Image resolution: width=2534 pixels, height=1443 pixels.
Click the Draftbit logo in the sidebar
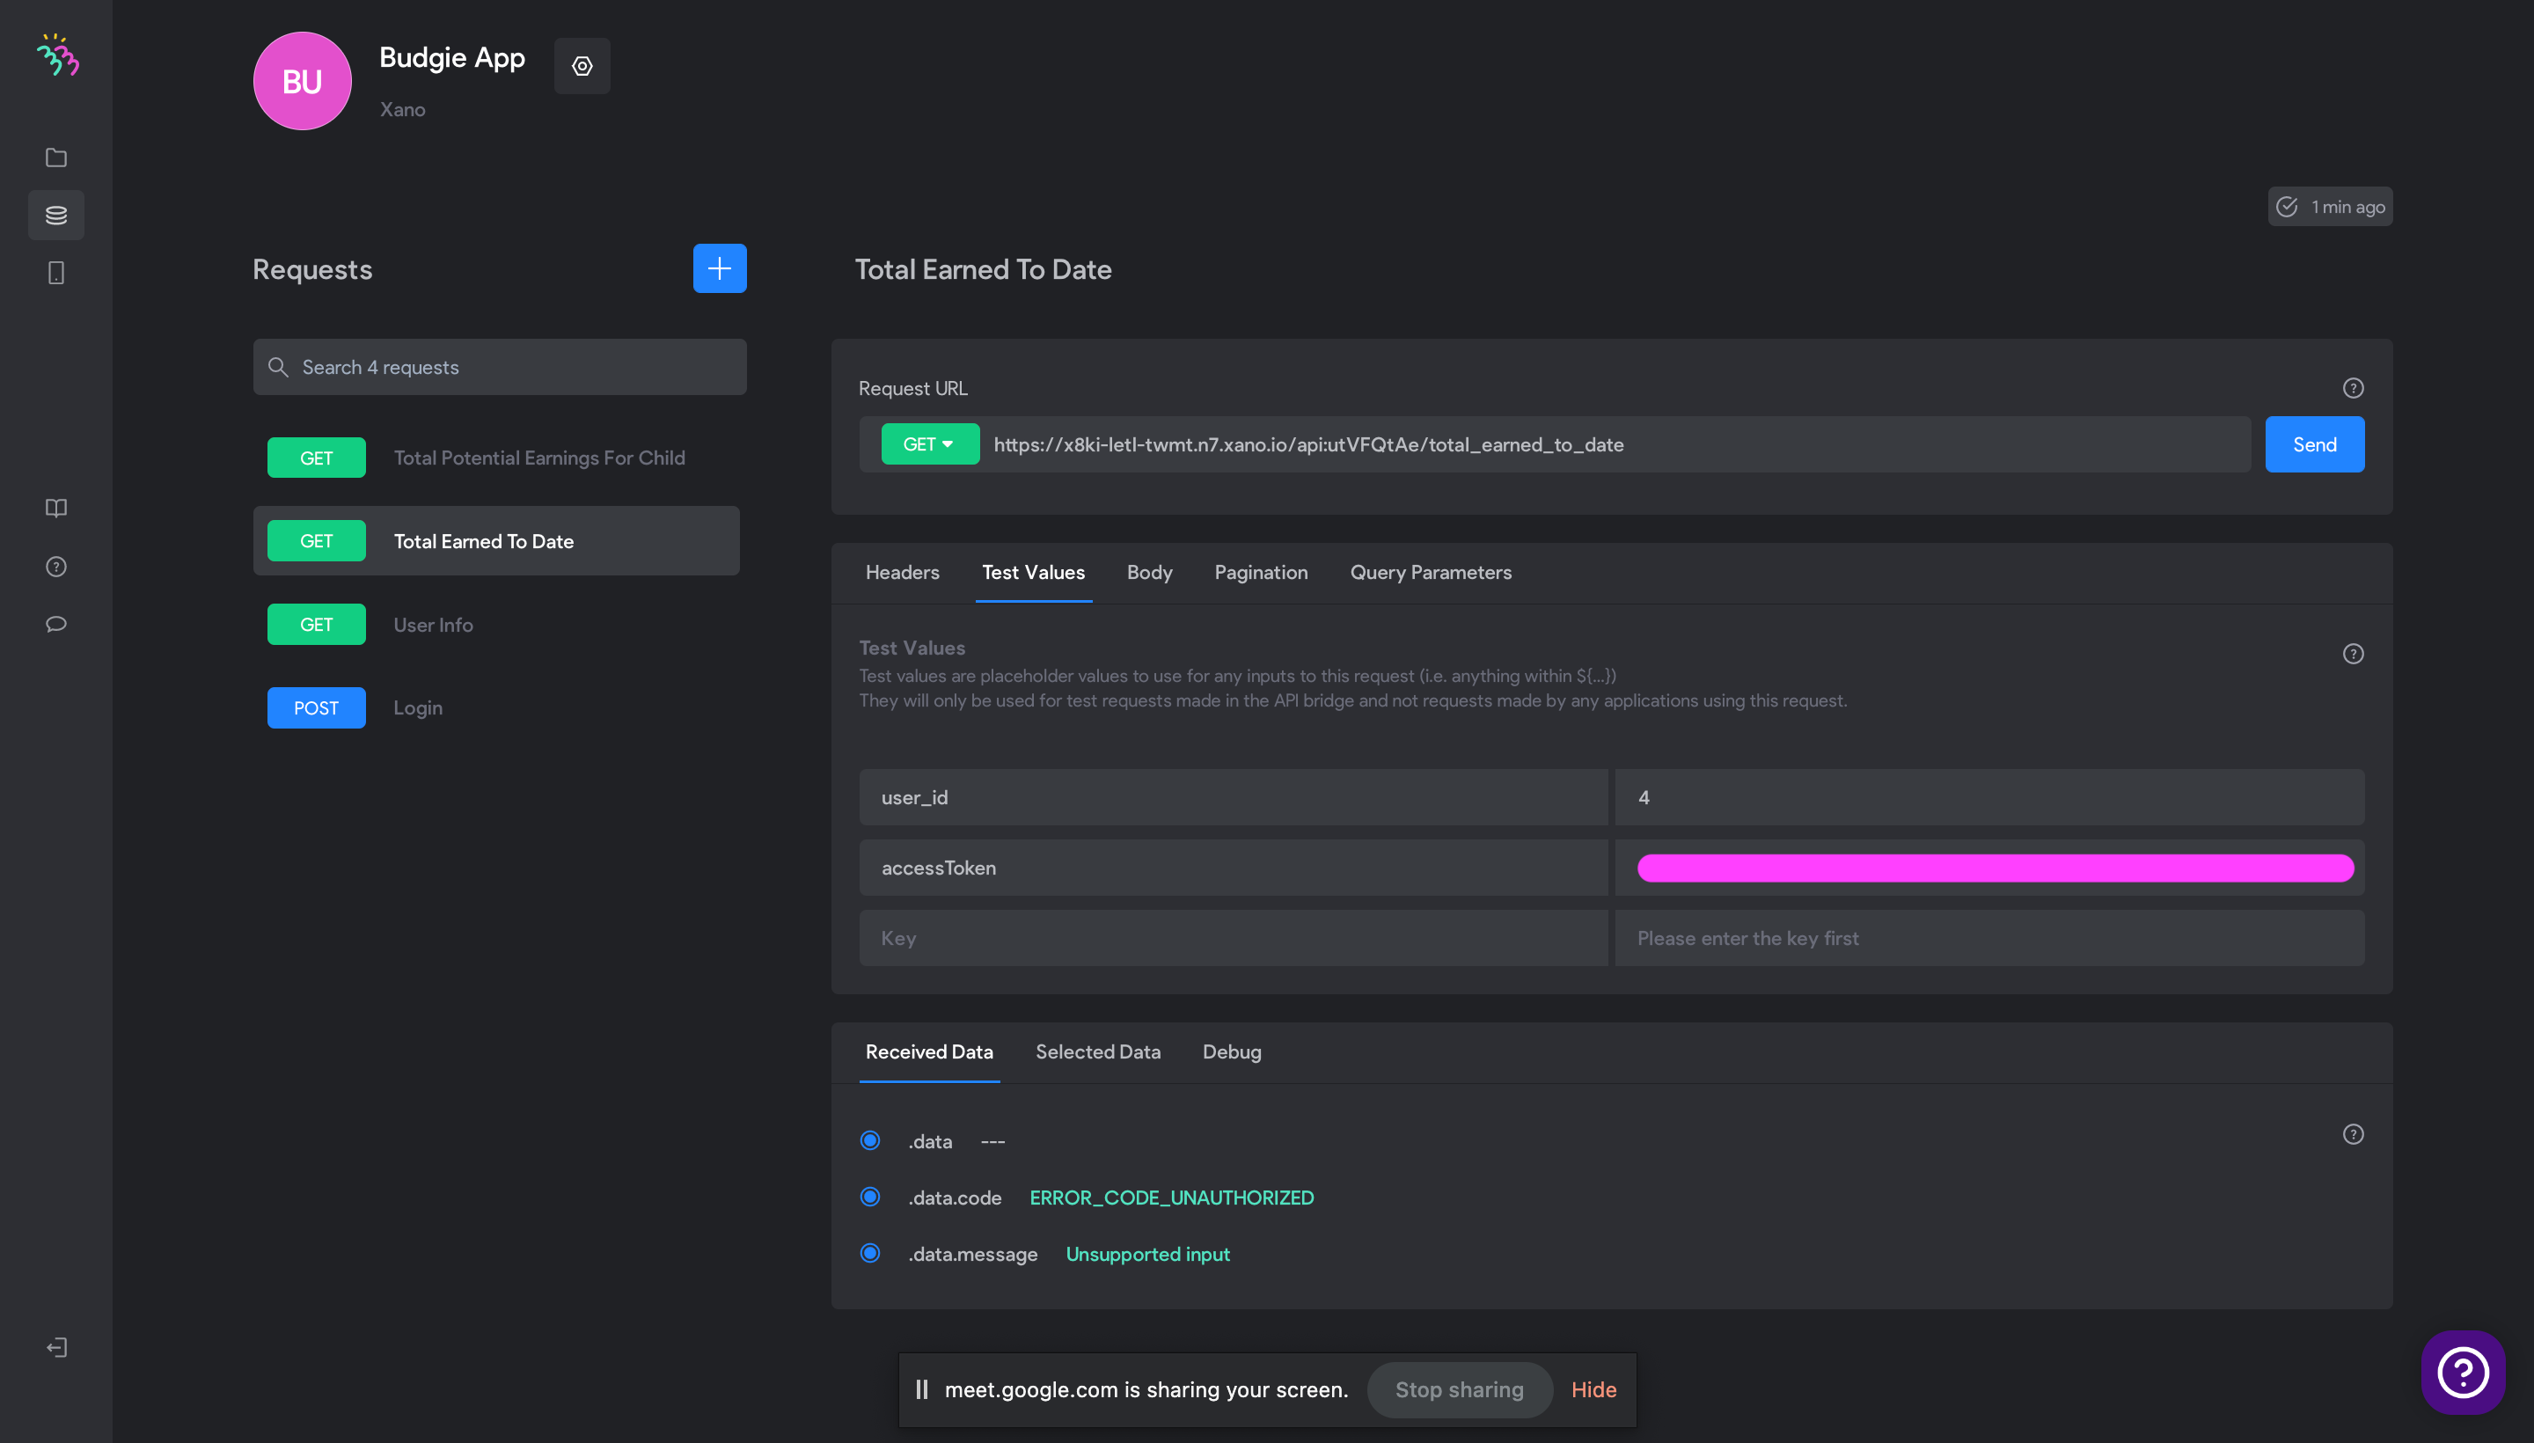[x=57, y=55]
